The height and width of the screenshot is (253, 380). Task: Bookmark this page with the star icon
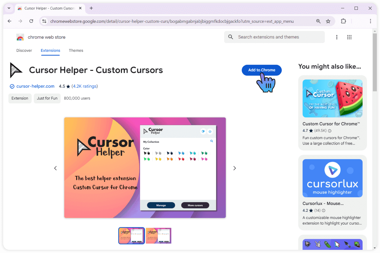[328, 21]
